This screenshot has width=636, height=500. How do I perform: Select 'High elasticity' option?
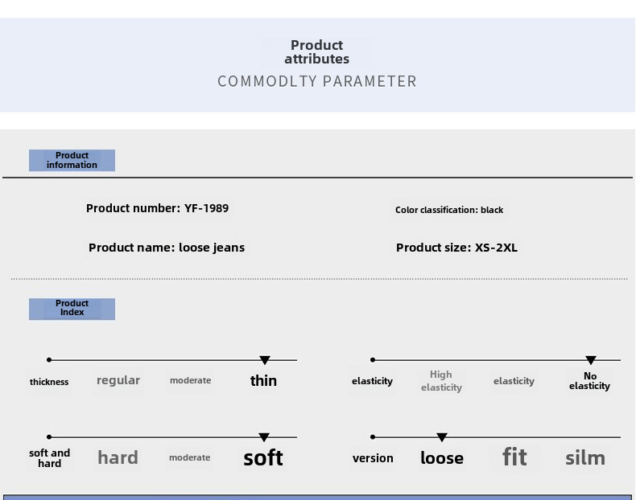[441, 381]
